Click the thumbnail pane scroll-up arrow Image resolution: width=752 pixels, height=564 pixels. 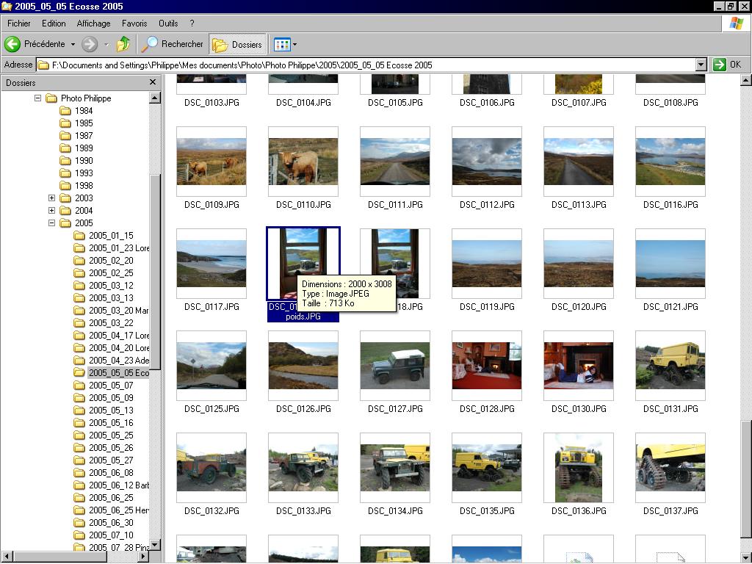[746, 81]
